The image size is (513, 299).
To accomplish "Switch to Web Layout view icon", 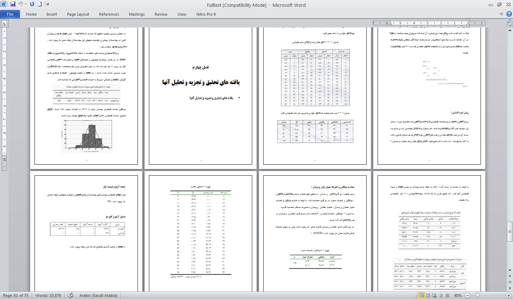I will click(435, 295).
